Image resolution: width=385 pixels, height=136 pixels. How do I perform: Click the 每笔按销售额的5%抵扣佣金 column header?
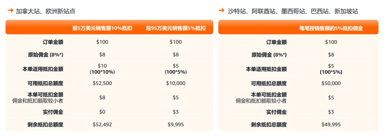pyautogui.click(x=331, y=28)
